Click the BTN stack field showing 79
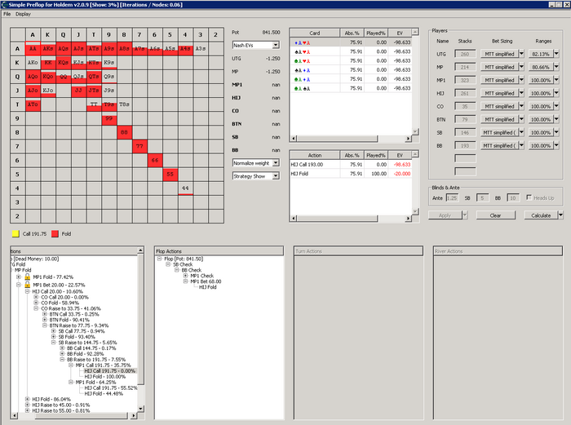This screenshot has width=571, height=425. [x=465, y=119]
